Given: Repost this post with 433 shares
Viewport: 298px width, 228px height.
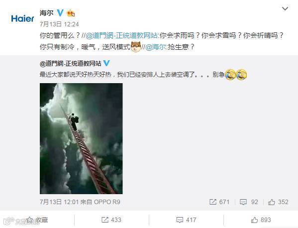Looking at the screenshot, I should (x=111, y=220).
